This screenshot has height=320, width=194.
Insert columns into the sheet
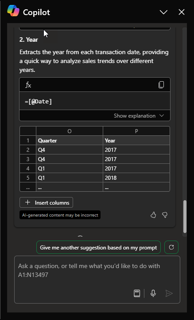coord(46,202)
